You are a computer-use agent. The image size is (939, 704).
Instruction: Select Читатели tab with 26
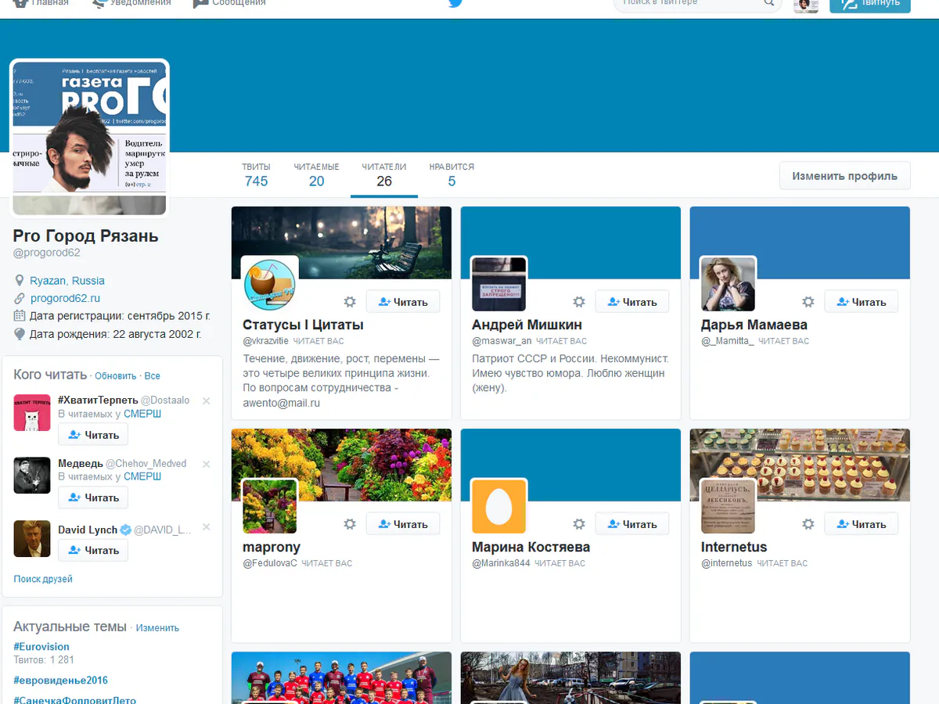pos(383,176)
